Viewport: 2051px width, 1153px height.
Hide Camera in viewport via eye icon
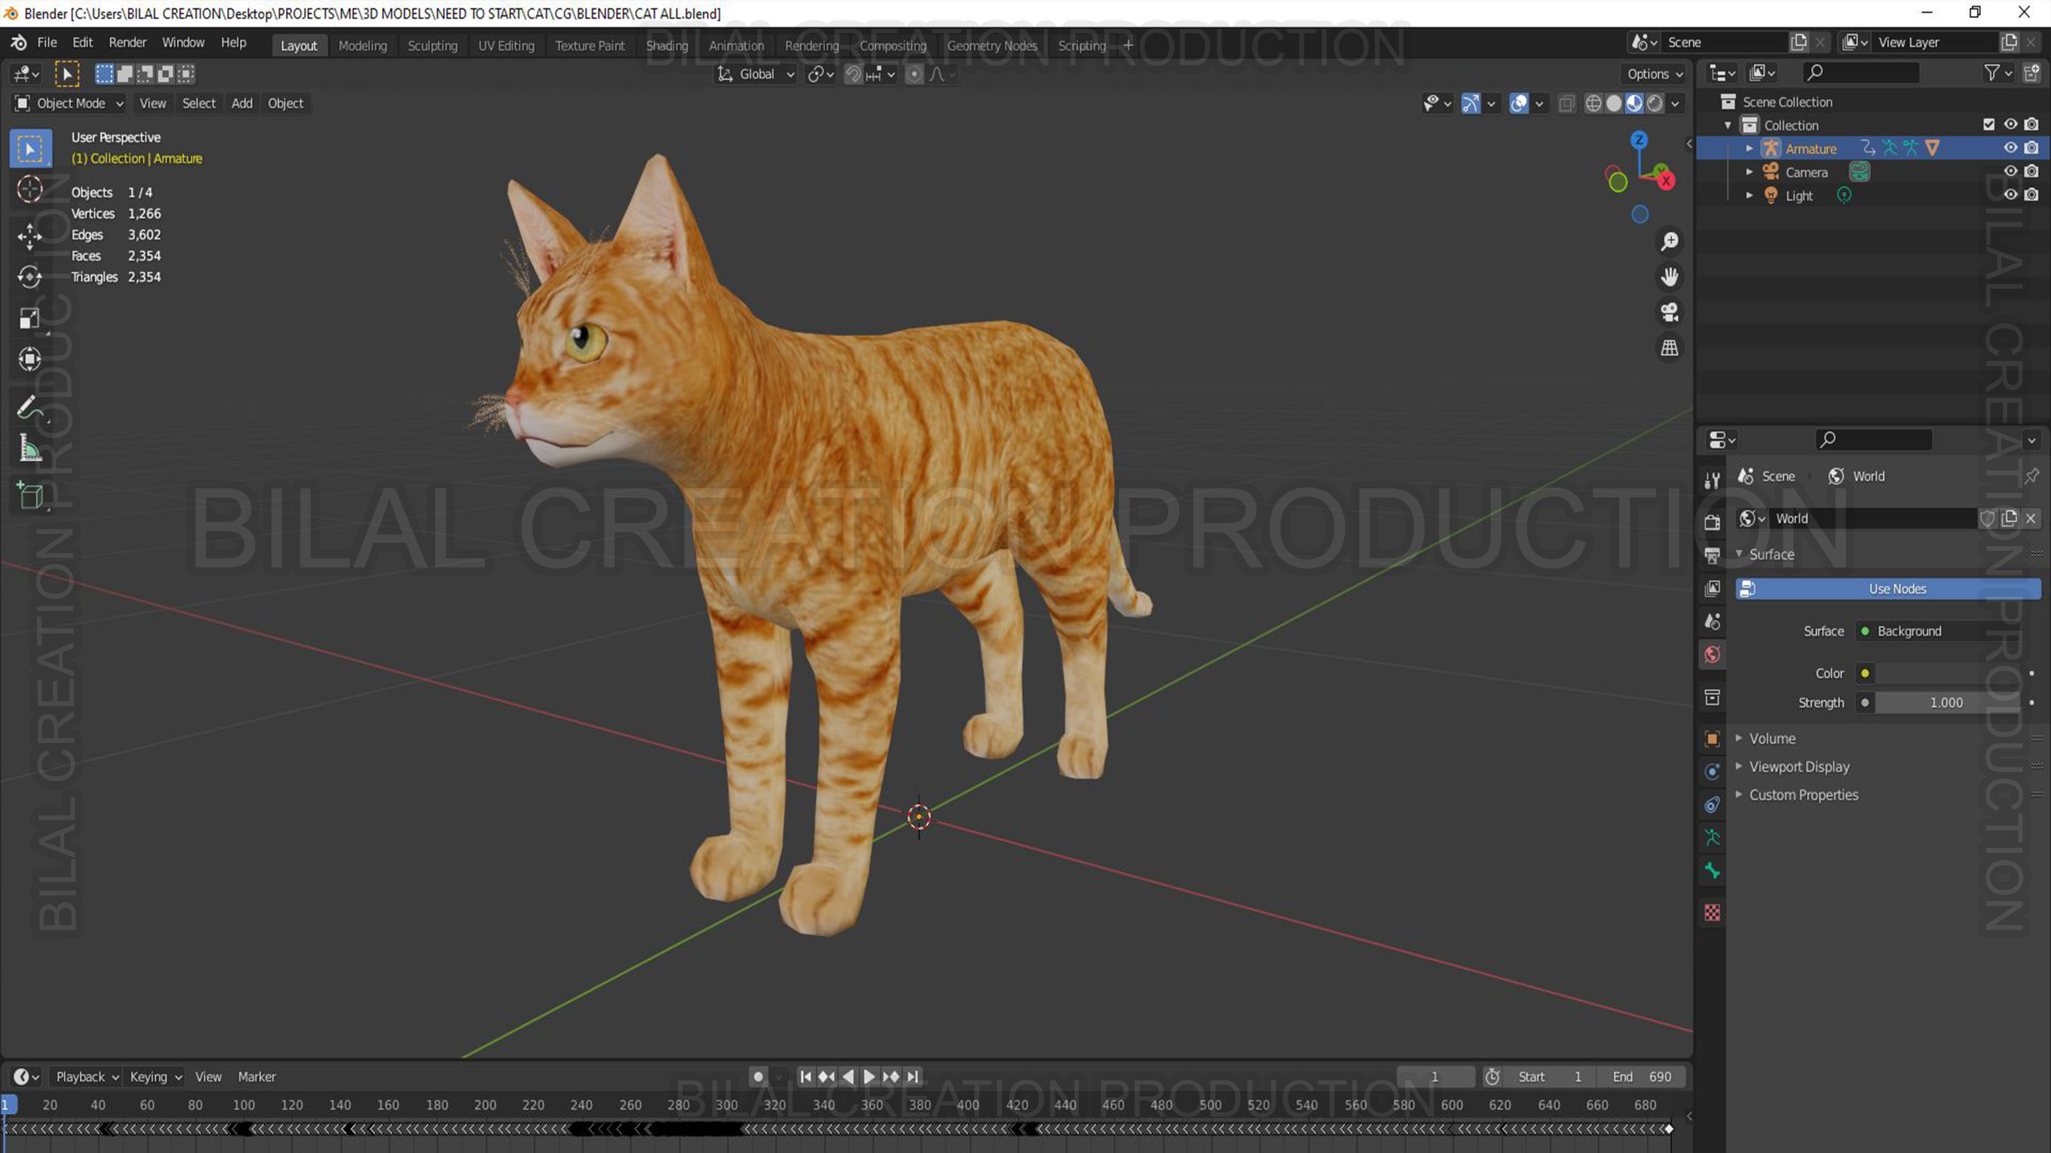pos(2009,171)
